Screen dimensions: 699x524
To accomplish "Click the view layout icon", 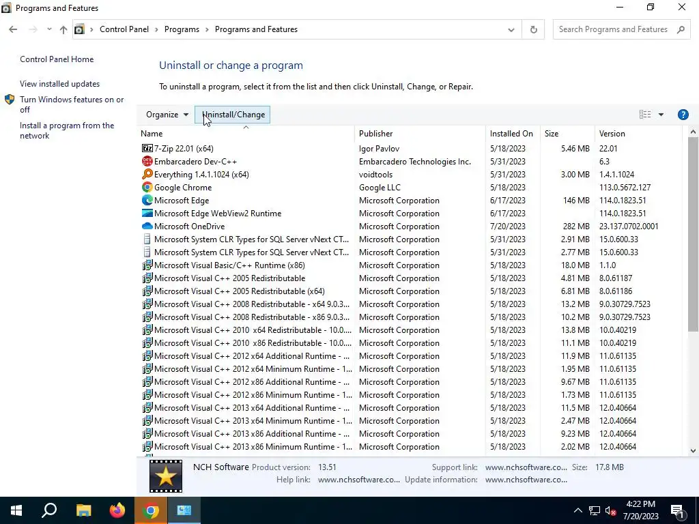I will click(645, 115).
